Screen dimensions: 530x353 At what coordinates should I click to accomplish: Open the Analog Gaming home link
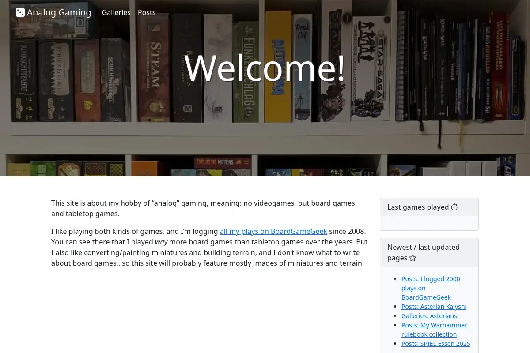[x=53, y=12]
